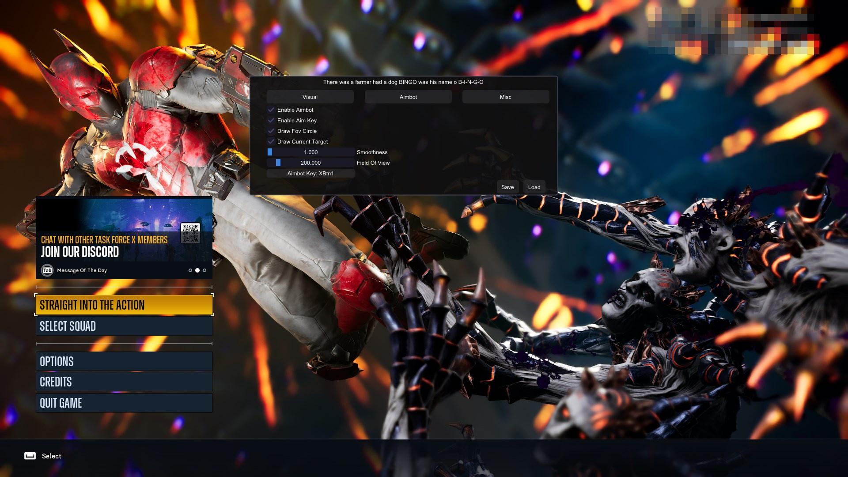This screenshot has width=848, height=477.
Task: Open the Options menu
Action: [x=124, y=361]
